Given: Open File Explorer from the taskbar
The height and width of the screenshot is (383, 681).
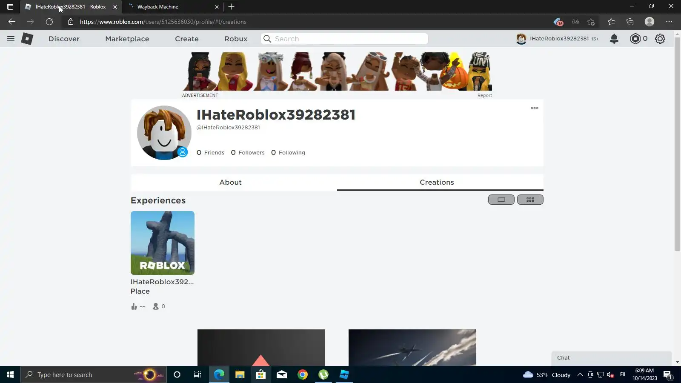Looking at the screenshot, I should click(x=240, y=374).
